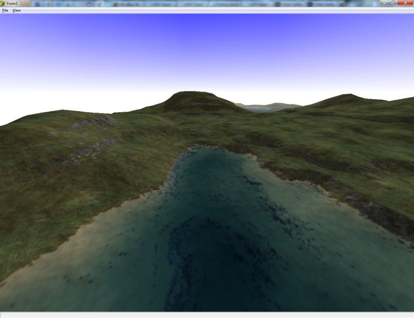Click the blue sky area in viewport
Image resolution: width=414 pixels, height=318 pixels.
click(x=207, y=41)
